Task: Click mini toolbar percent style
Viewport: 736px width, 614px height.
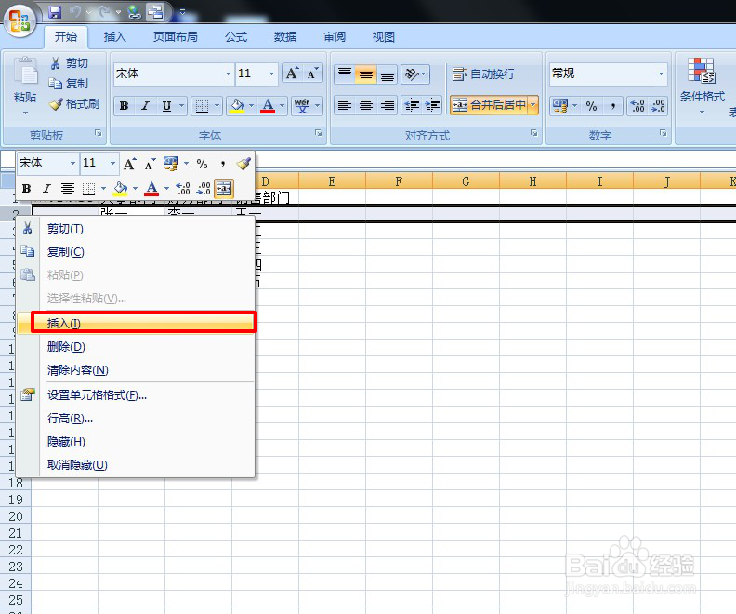Action: click(x=202, y=164)
